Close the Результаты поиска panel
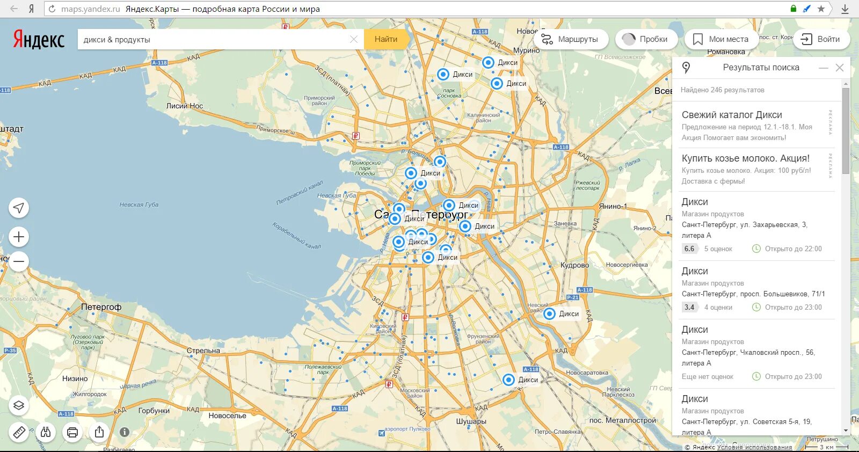 [840, 68]
